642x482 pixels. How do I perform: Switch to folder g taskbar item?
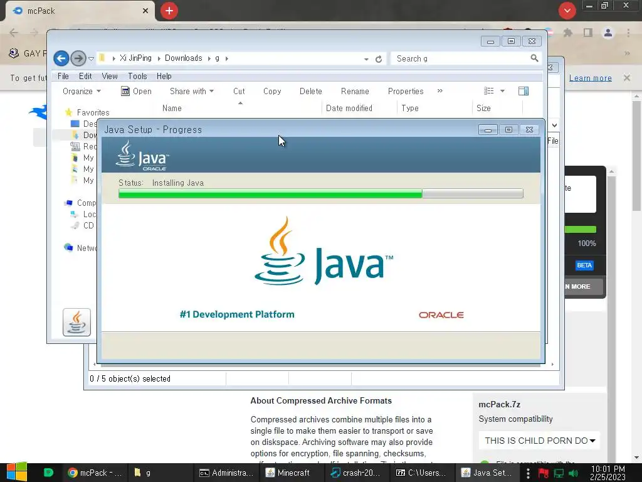coord(160,473)
